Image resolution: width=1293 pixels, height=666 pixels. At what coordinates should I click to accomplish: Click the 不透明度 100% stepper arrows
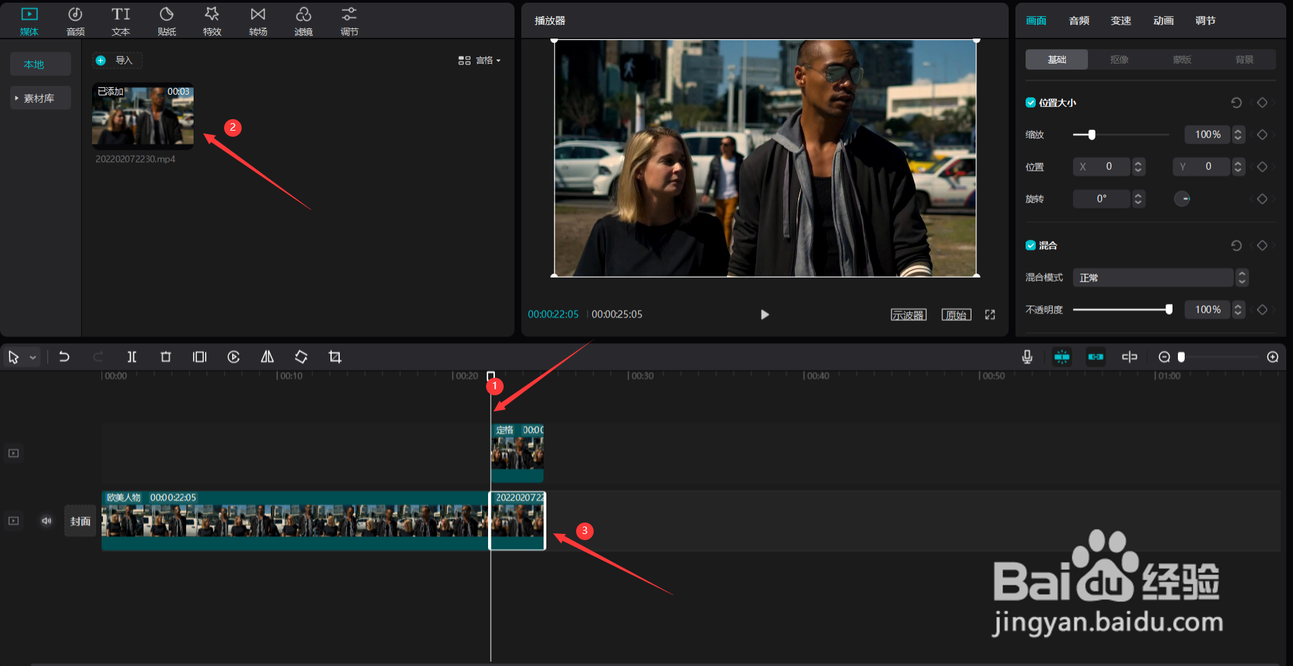tap(1238, 309)
